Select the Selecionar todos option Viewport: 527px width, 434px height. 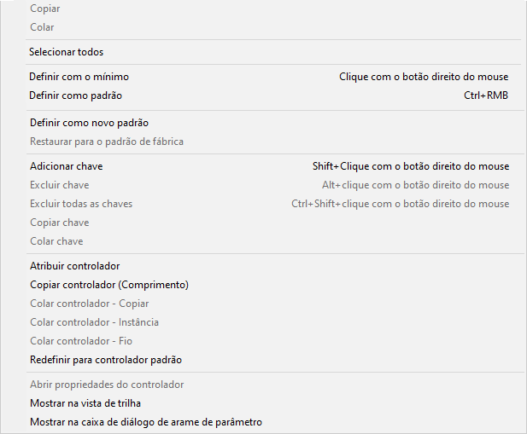(67, 52)
